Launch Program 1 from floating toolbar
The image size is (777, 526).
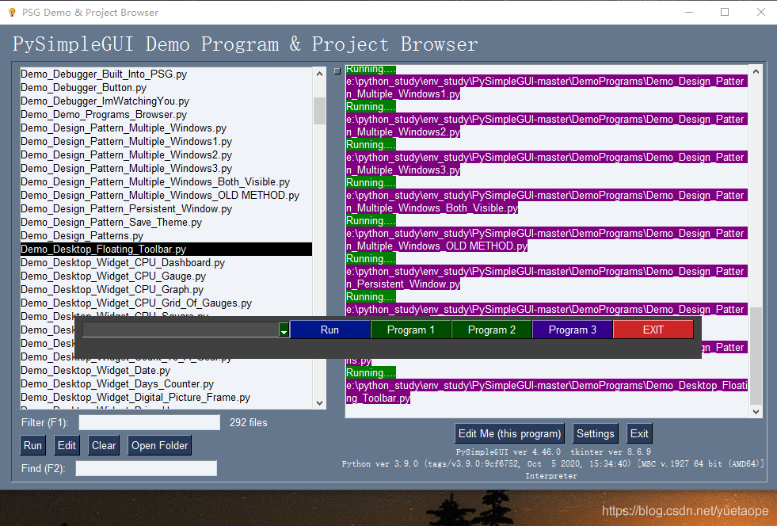coord(411,330)
